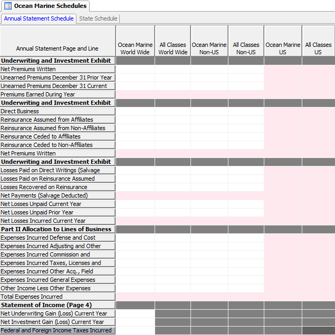The height and width of the screenshot is (335, 335).
Task: Click Direct Business cell under All Classes World Wide
Action: pyautogui.click(x=173, y=111)
